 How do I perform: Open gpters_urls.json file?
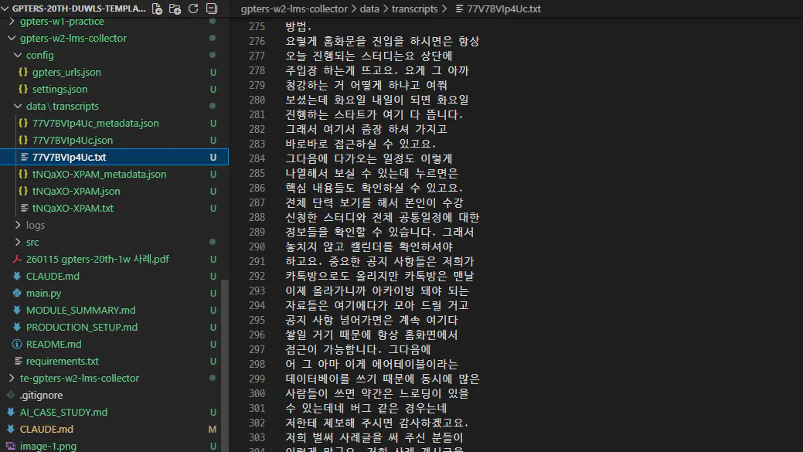click(66, 72)
